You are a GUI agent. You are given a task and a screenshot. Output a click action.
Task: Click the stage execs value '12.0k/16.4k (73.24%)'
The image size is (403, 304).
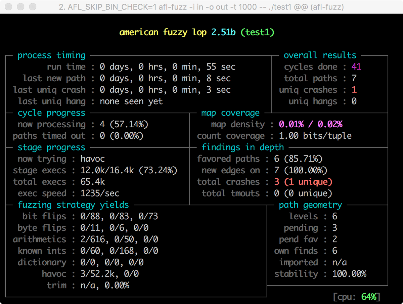click(129, 170)
